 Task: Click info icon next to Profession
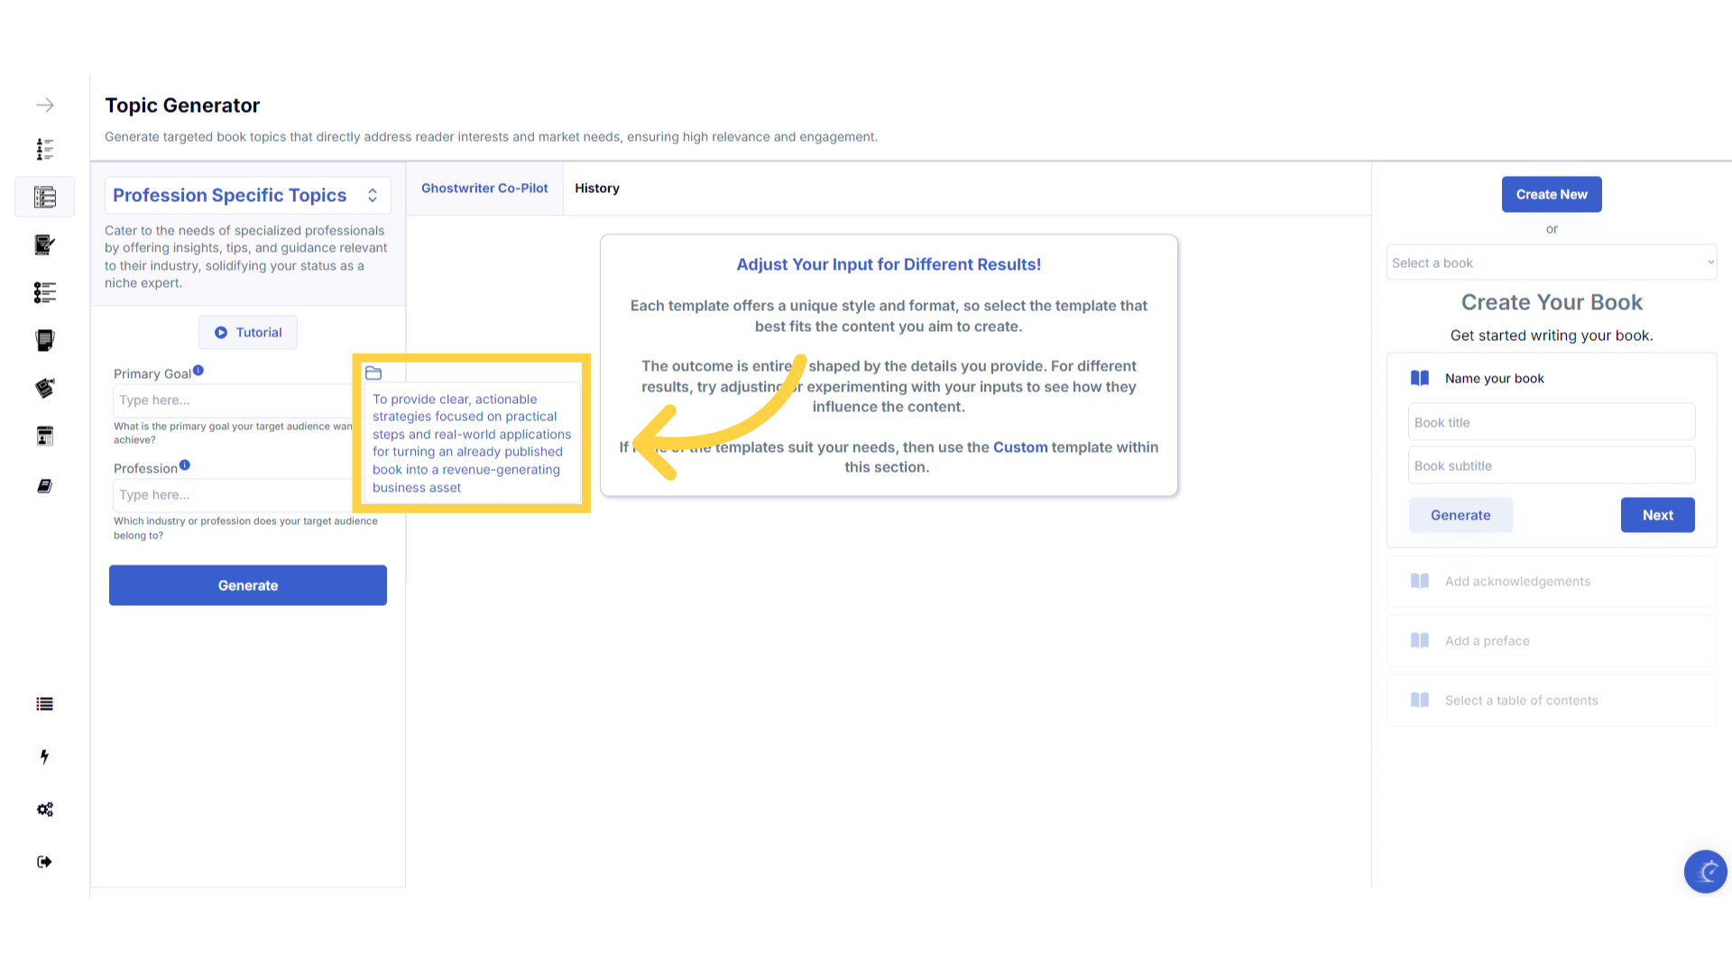click(185, 465)
